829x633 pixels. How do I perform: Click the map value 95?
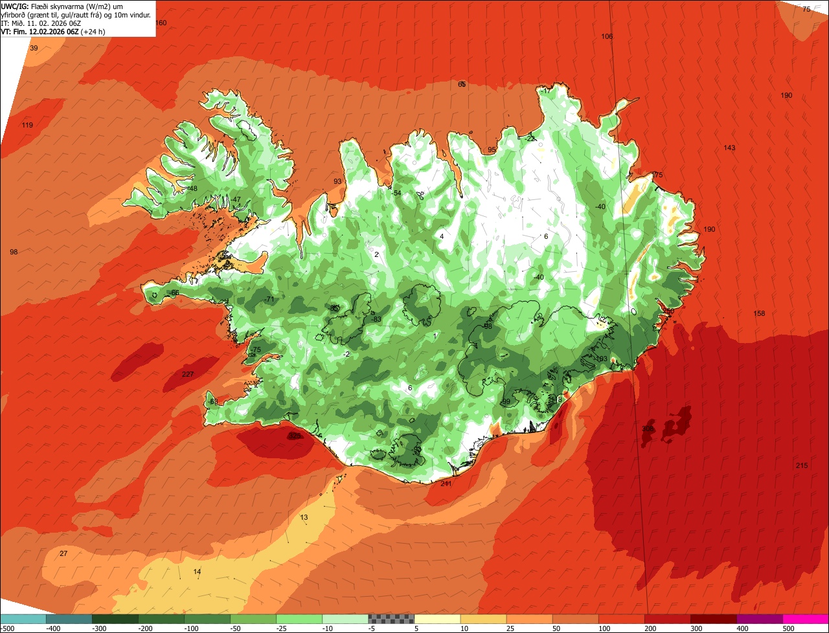pos(492,150)
